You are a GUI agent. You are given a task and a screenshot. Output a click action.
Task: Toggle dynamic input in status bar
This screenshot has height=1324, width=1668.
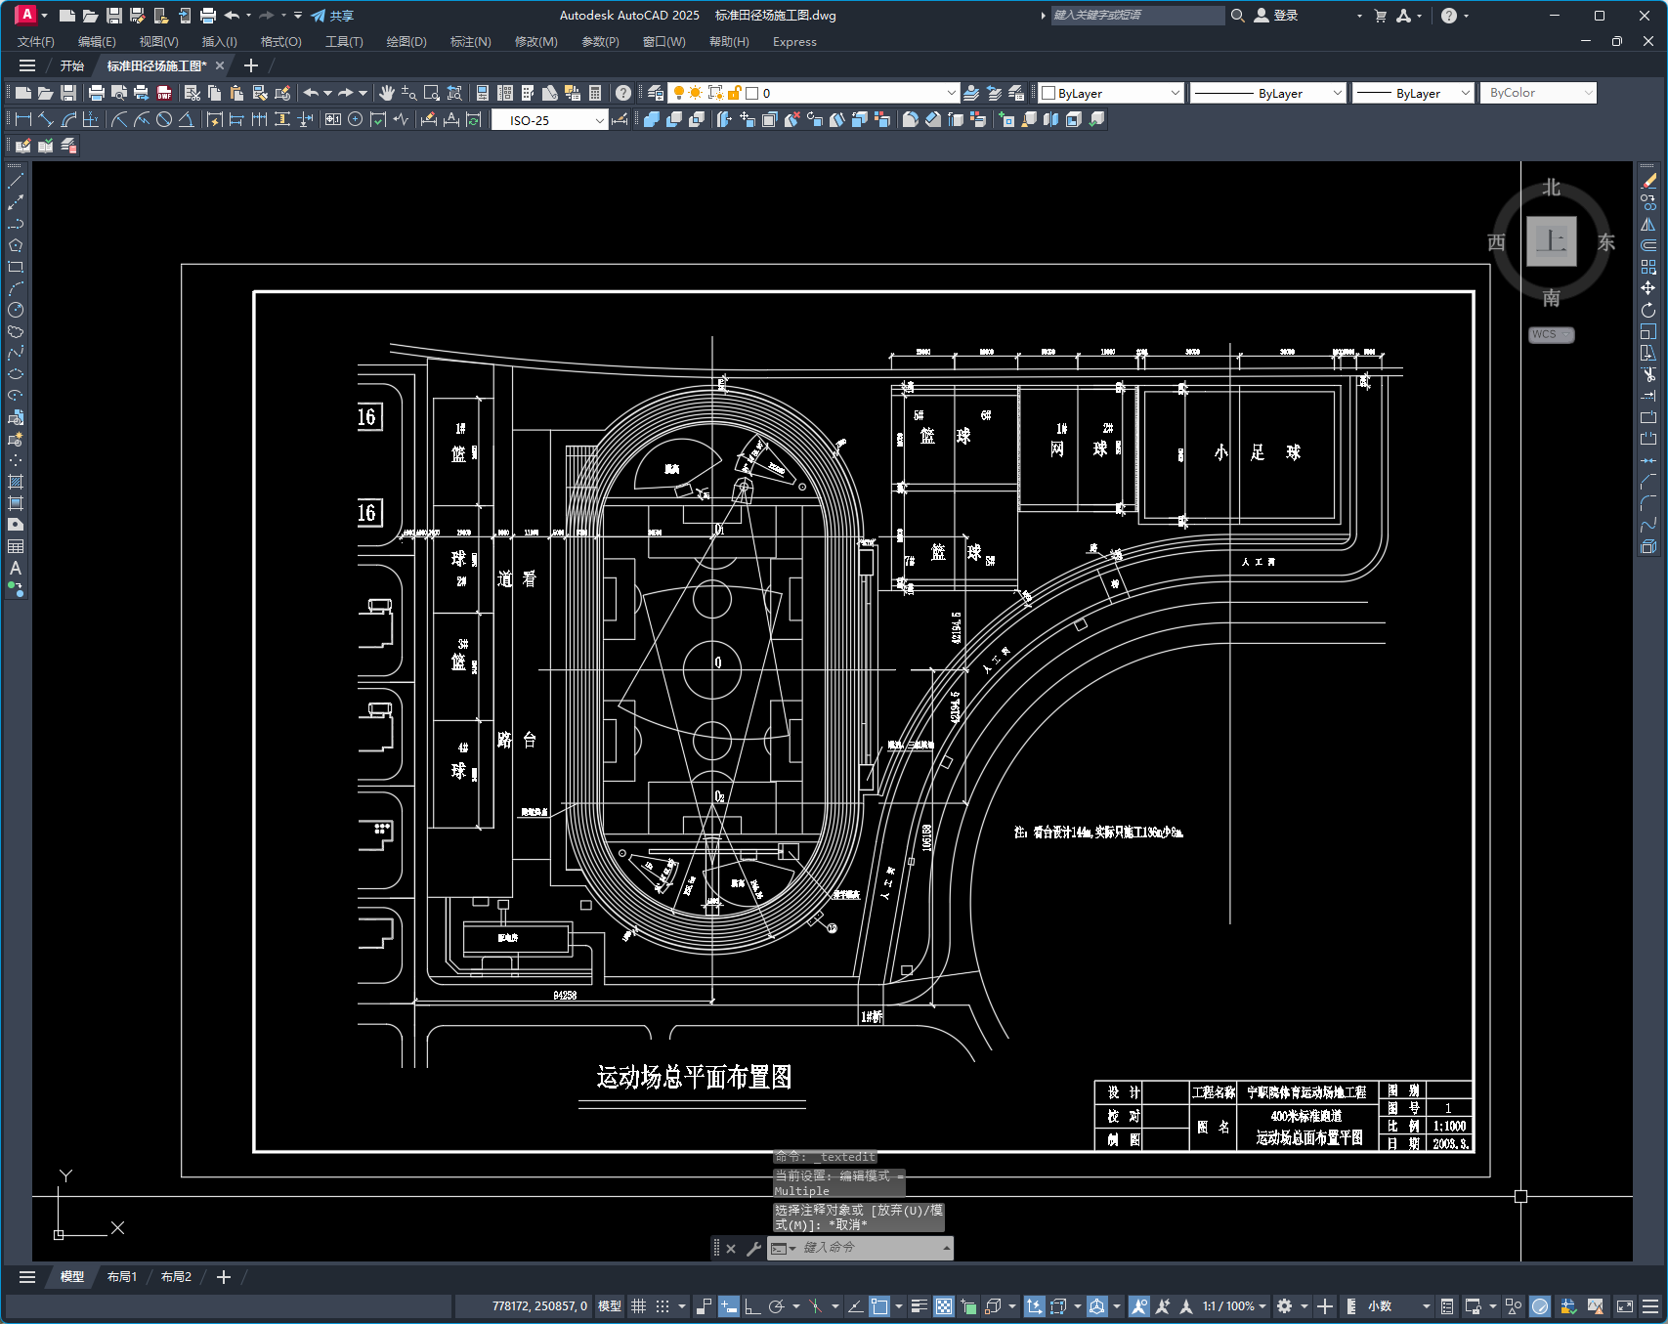tap(729, 1306)
